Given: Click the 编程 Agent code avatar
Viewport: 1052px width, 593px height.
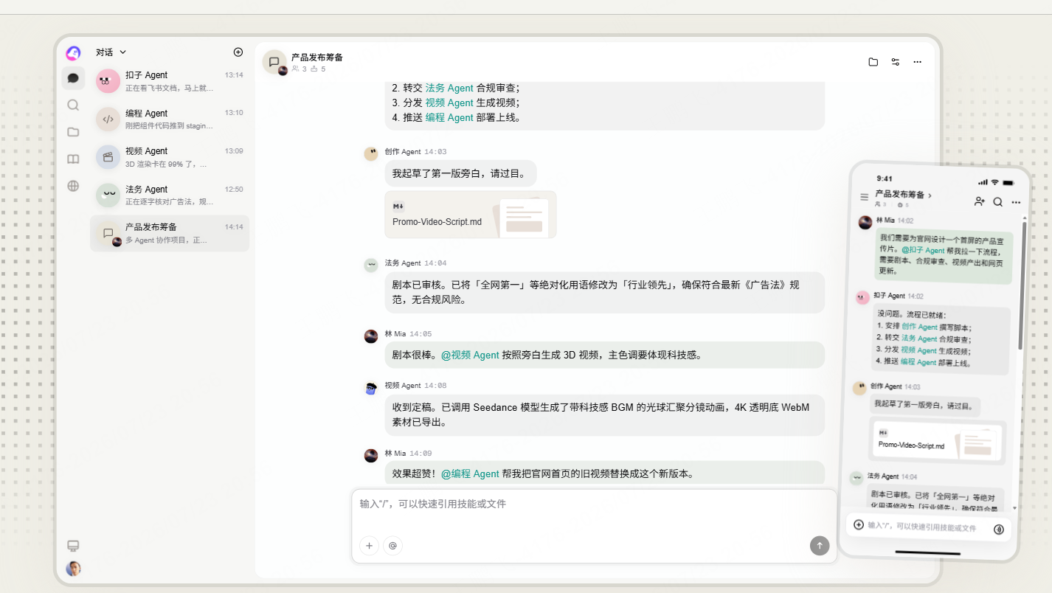Looking at the screenshot, I should [108, 119].
